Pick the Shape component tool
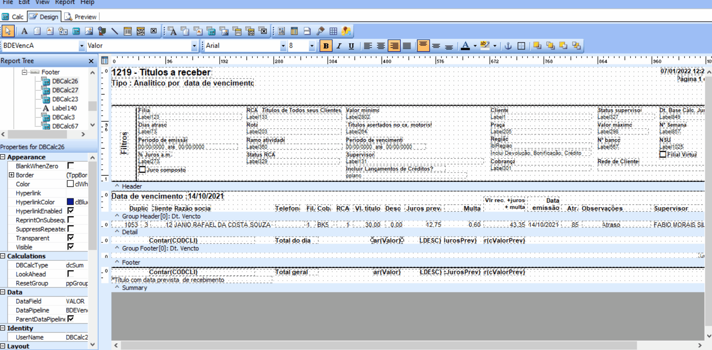 pyautogui.click(x=102, y=31)
